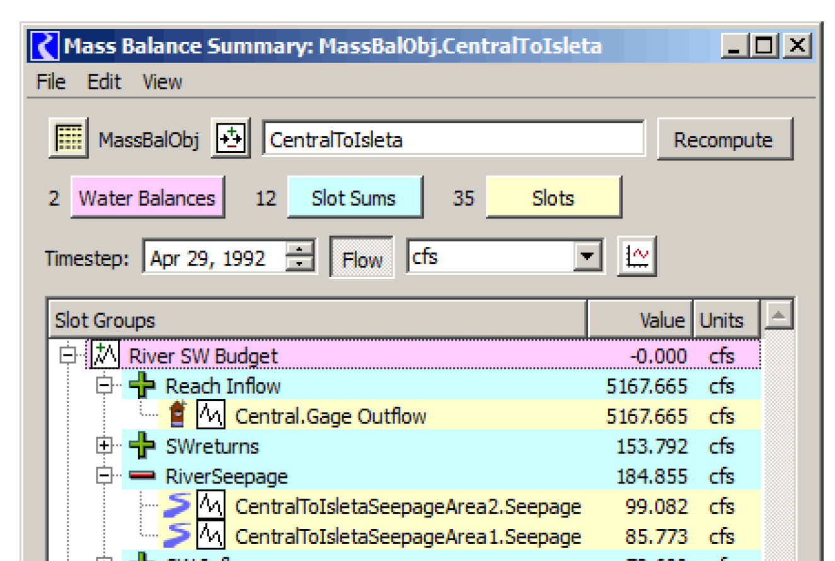Screen dimensions: 835x561
Task: Expand the SWreturns group
Action: click(104, 446)
